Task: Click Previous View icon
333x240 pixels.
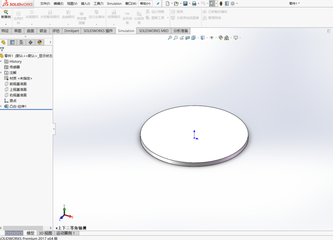Action: pos(182,38)
